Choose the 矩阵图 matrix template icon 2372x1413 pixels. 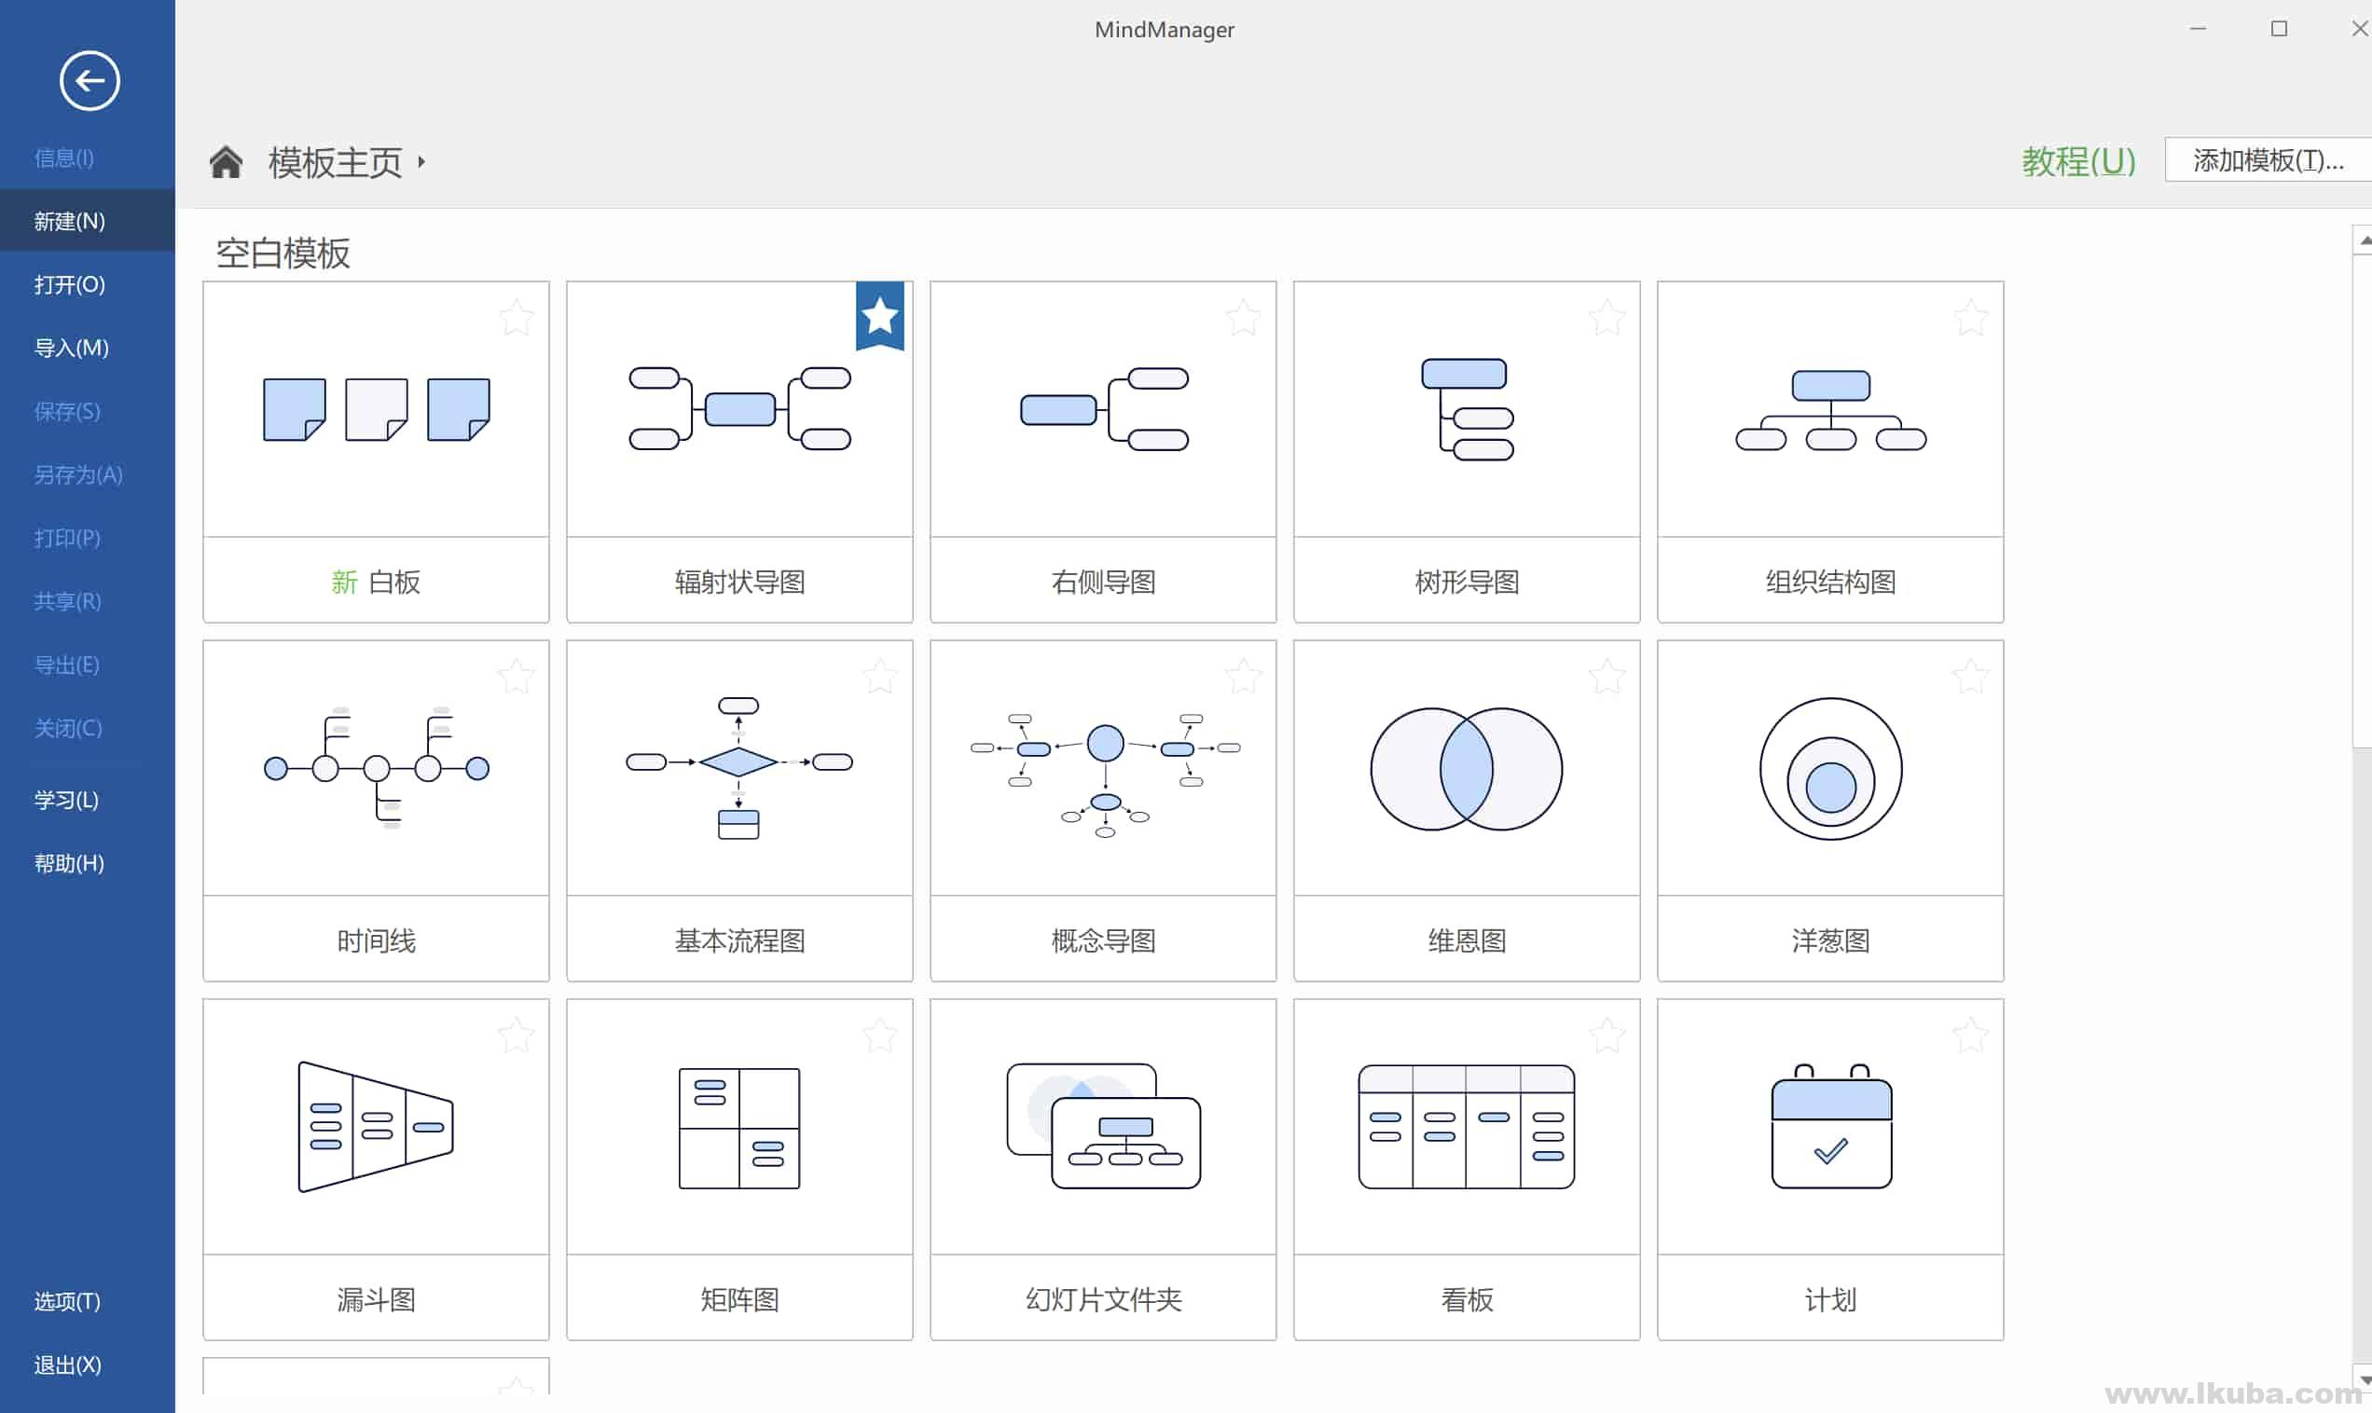tap(739, 1129)
